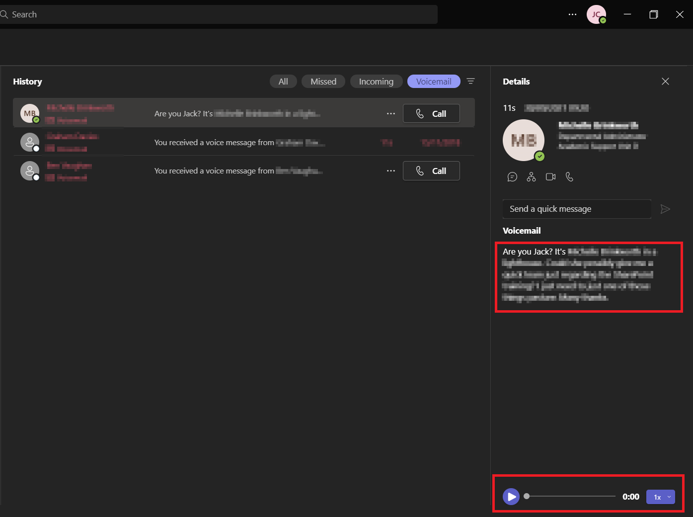Open more options on the first voicemail entry
This screenshot has width=693, height=517.
coord(390,113)
